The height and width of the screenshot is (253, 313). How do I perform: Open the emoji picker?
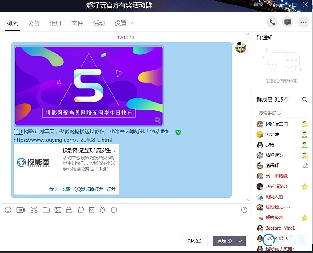click(8, 210)
